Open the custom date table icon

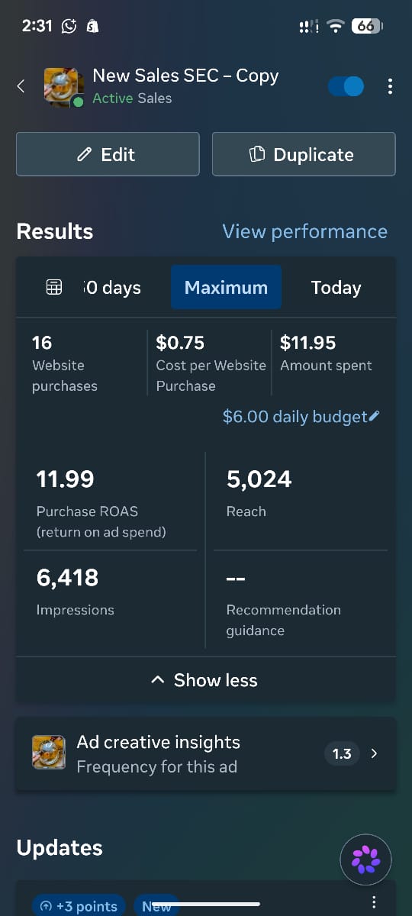point(54,288)
